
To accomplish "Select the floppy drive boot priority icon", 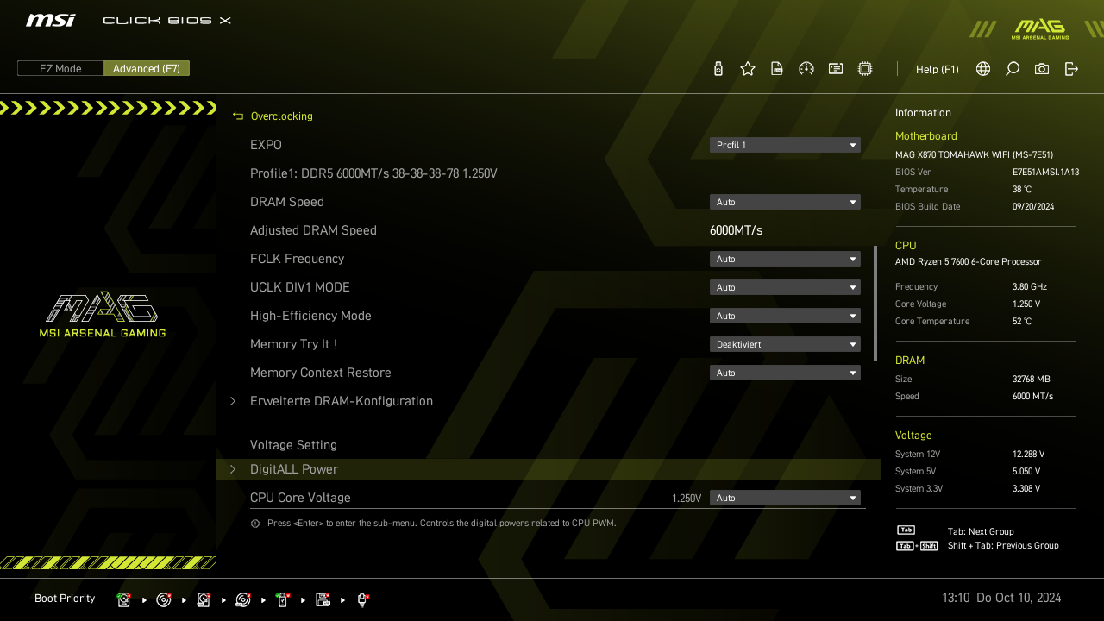I will (323, 599).
